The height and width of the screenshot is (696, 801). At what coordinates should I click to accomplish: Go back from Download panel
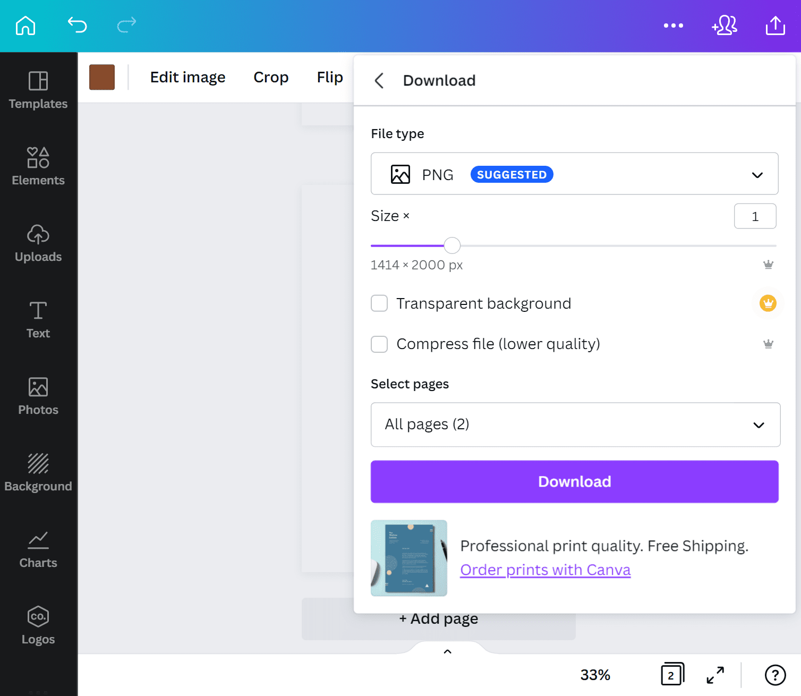point(379,81)
